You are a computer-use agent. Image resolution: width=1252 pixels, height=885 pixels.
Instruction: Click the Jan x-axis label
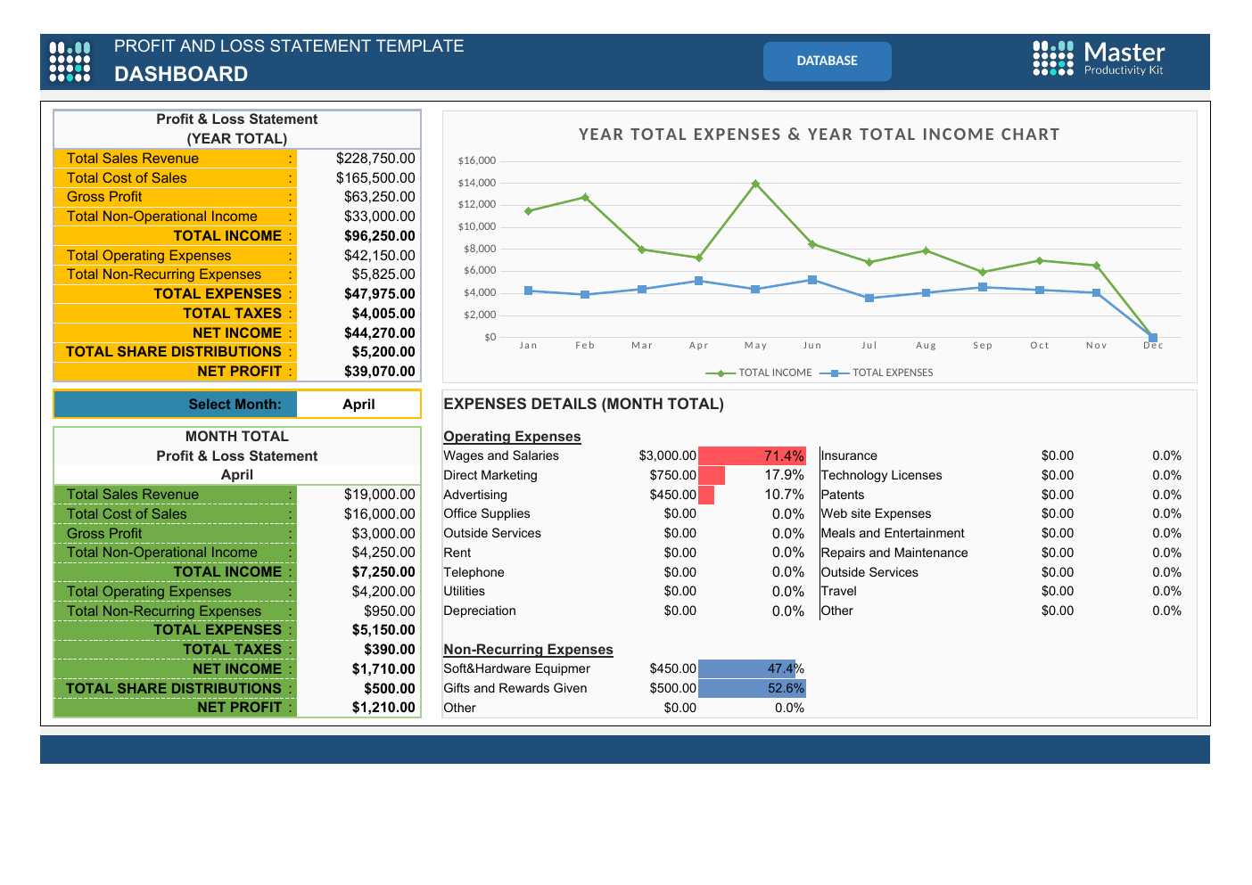point(529,346)
